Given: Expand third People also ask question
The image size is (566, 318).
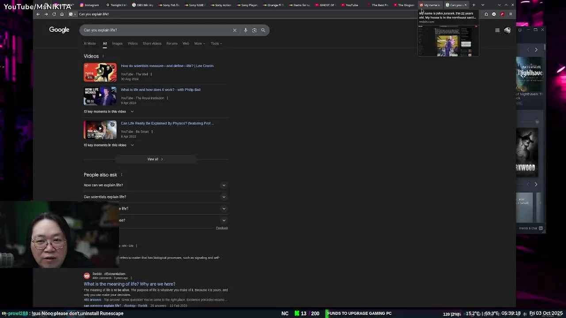Looking at the screenshot, I should click(x=155, y=208).
